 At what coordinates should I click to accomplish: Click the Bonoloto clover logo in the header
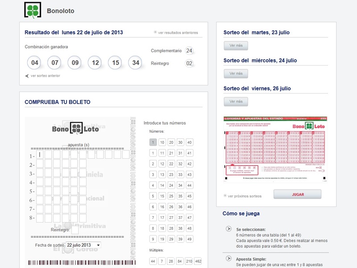coord(33,10)
